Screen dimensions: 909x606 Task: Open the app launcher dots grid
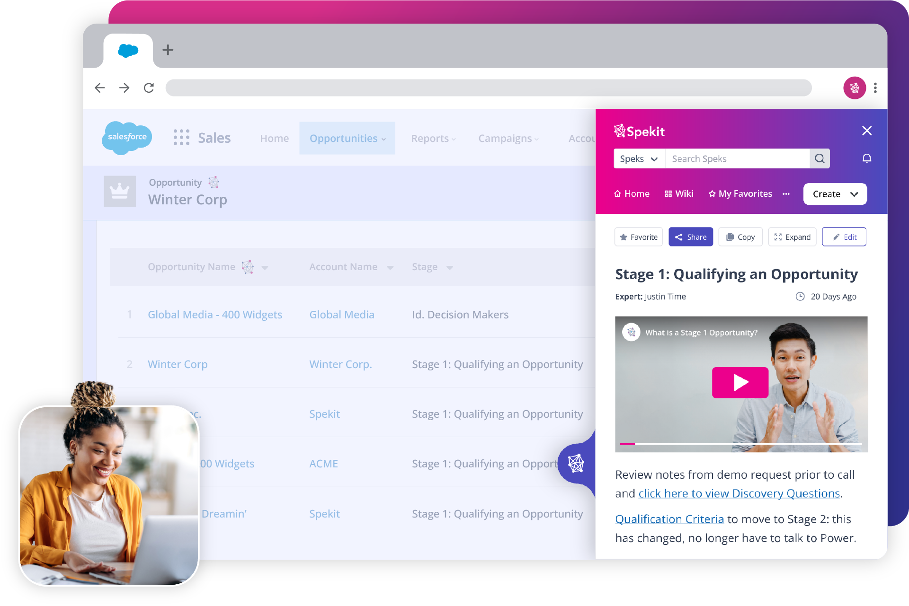pyautogui.click(x=181, y=137)
